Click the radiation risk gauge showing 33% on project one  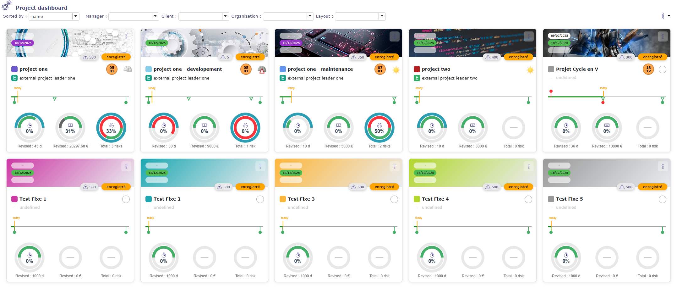point(111,128)
